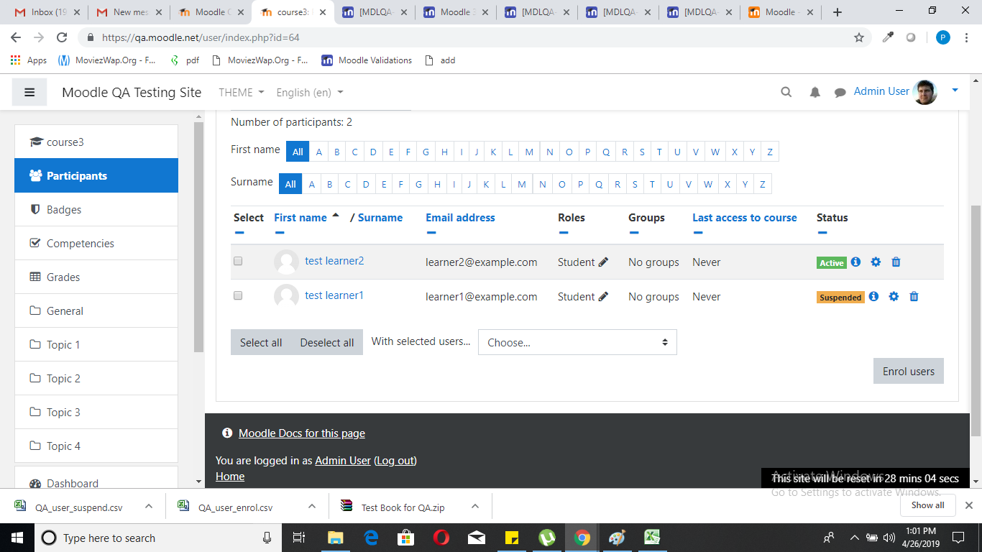Click the browser address bar URL
The height and width of the screenshot is (552, 982).
(201, 37)
